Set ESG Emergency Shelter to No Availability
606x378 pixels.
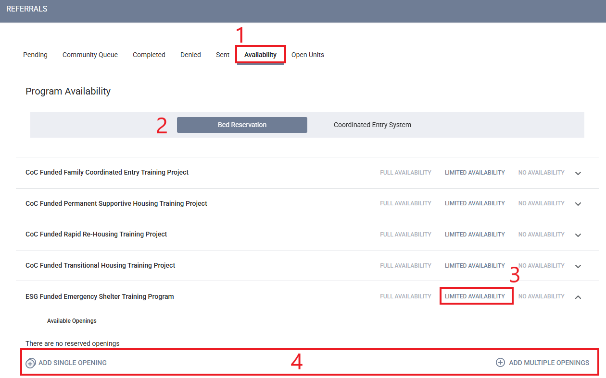tap(541, 296)
